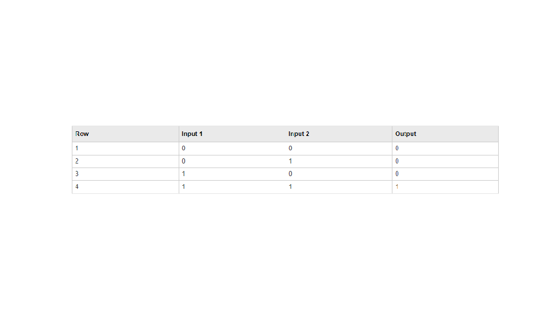This screenshot has height=331, width=551.
Task: Click the Output value in row 3
Action: pyautogui.click(x=397, y=174)
